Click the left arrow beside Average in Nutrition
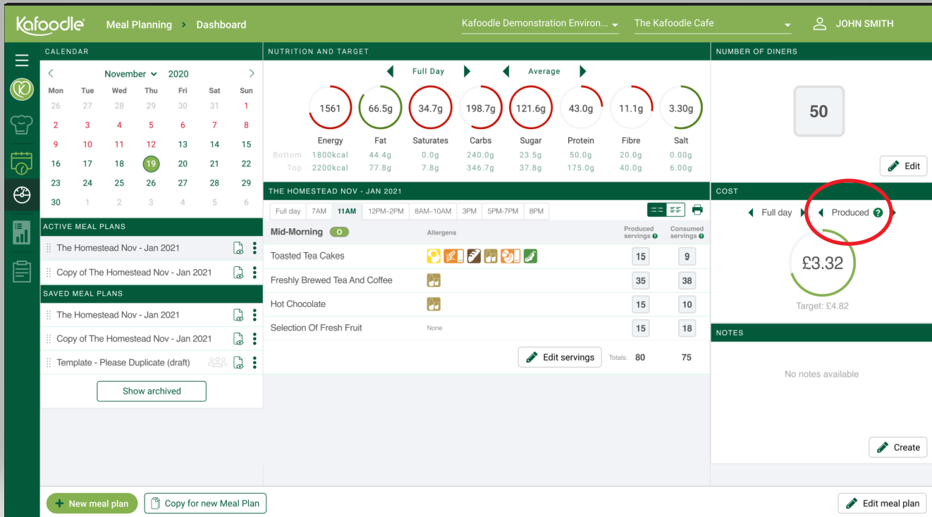 (505, 71)
